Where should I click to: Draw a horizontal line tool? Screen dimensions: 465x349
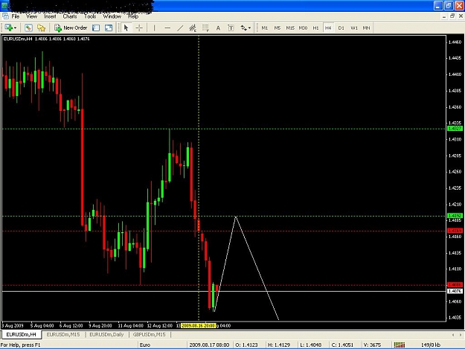pos(167,28)
